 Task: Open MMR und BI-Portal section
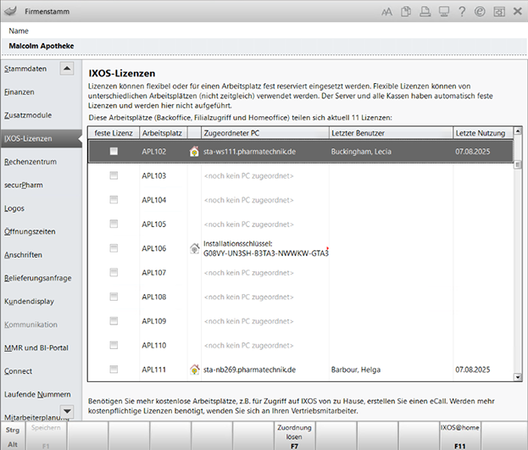coord(36,348)
